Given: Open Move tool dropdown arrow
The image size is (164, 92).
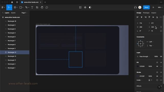Looking at the screenshot, I should point(11,7).
